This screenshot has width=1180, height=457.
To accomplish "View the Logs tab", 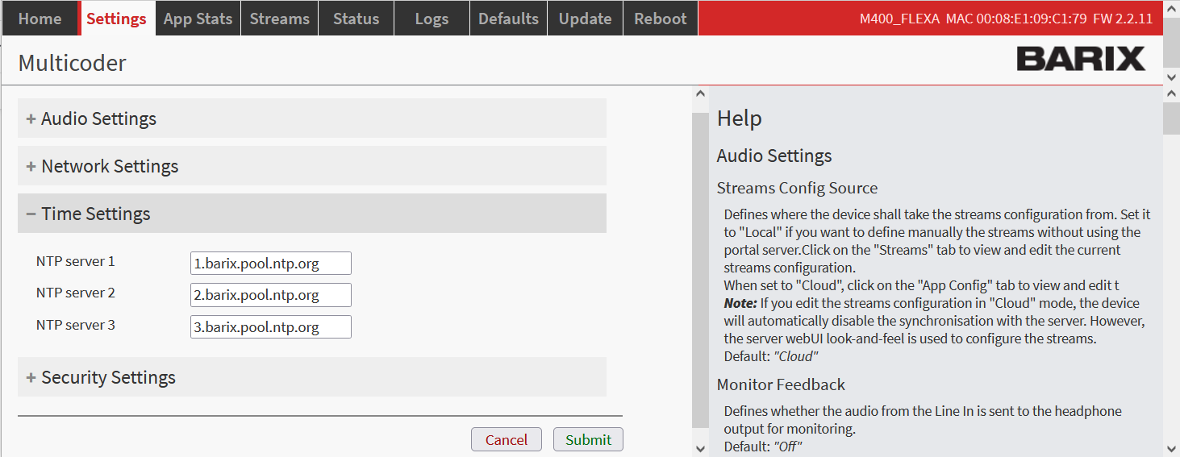I will click(432, 19).
